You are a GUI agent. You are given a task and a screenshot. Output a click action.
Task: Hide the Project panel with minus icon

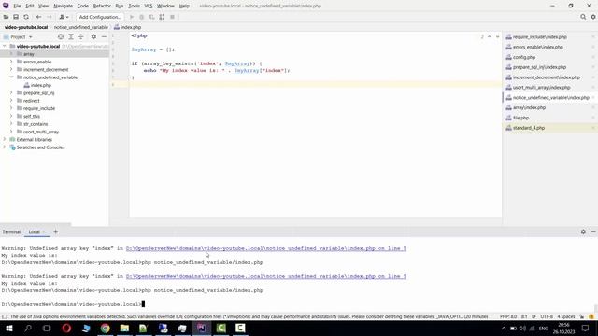click(x=104, y=37)
